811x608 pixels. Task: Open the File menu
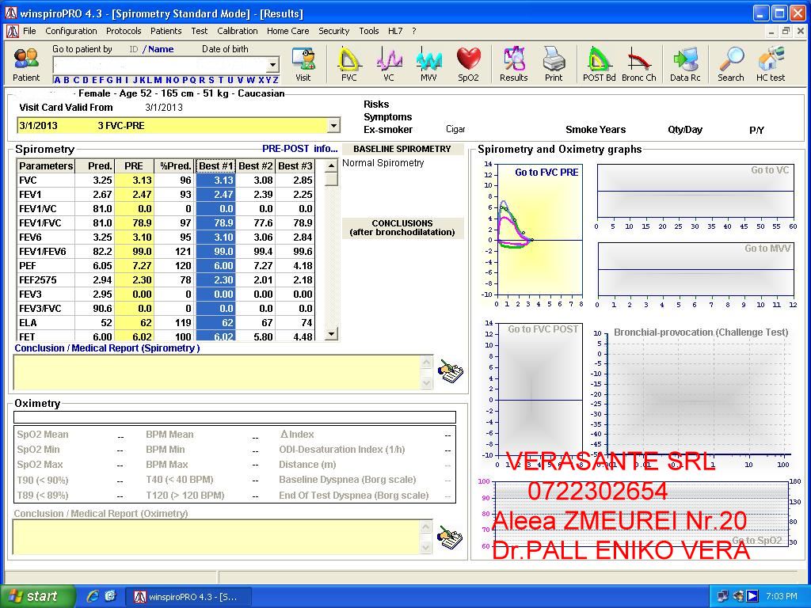tap(29, 31)
